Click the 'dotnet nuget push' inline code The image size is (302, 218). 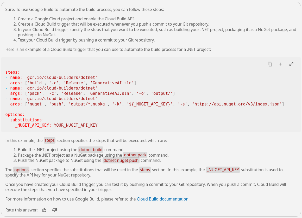click(x=121, y=161)
